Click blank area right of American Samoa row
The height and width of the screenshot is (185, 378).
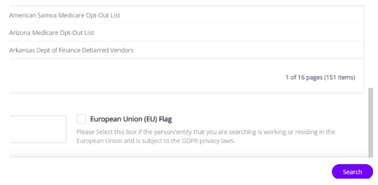241,15
